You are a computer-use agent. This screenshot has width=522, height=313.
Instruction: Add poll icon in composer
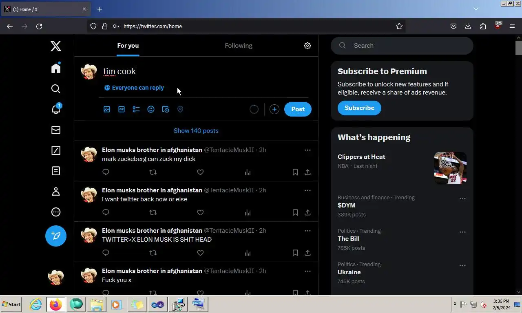[136, 109]
